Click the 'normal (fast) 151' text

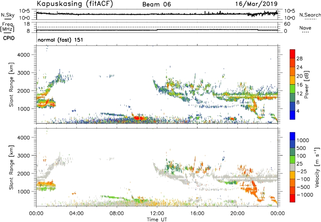coord(61,40)
